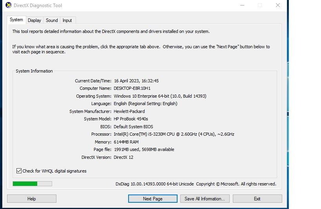Select the System tab
The height and width of the screenshot is (209, 321).
pos(16,20)
